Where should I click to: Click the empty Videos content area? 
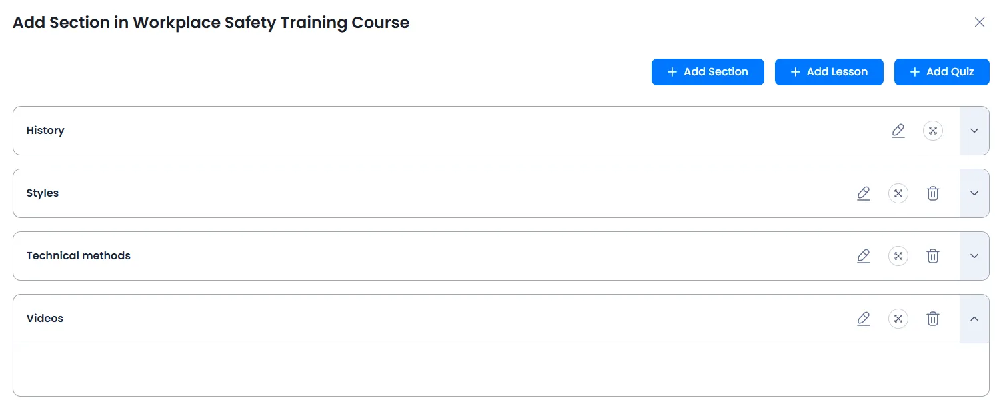click(x=500, y=370)
